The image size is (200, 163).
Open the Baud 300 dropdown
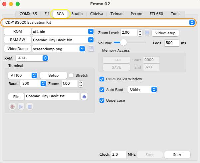click(x=33, y=84)
